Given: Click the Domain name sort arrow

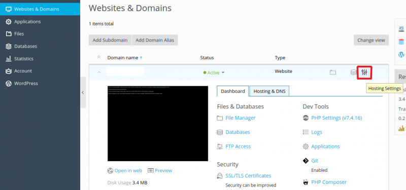Looking at the screenshot, I should coord(141,58).
